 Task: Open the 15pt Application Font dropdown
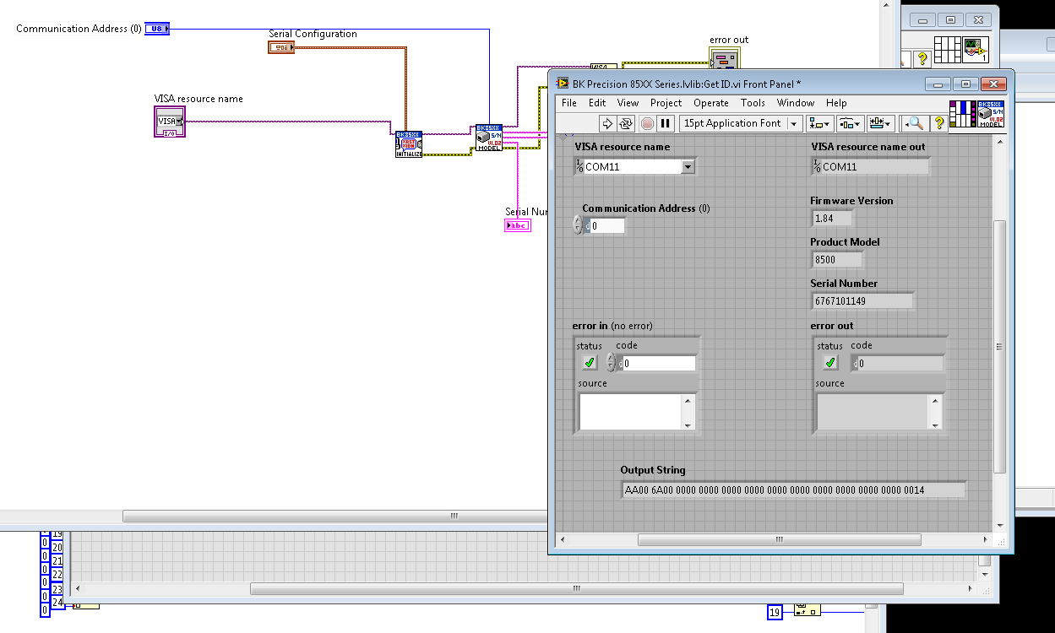[791, 123]
